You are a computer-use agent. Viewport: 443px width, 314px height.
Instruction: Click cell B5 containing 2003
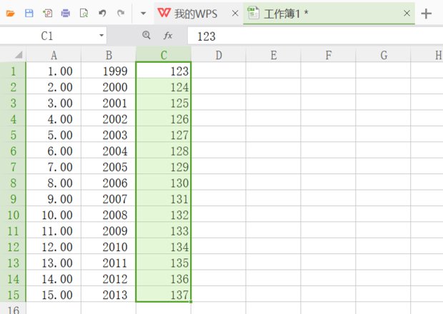click(109, 134)
